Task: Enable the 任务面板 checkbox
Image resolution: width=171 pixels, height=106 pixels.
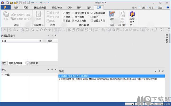Action: (x=73, y=17)
